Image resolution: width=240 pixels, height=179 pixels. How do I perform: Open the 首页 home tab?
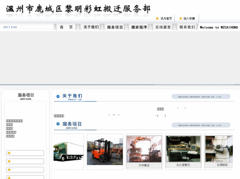click(x=66, y=27)
